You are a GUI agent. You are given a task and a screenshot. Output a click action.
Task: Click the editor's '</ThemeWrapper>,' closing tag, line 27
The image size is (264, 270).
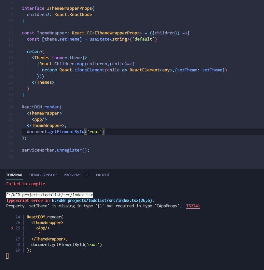(x=47, y=126)
